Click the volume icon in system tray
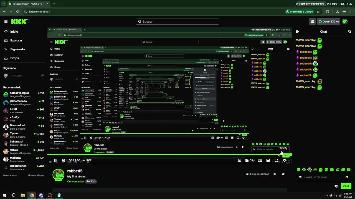The width and height of the screenshot is (355, 199). click(x=336, y=195)
